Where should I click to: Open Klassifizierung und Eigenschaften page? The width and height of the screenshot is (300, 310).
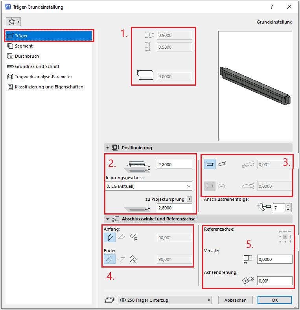coord(49,87)
